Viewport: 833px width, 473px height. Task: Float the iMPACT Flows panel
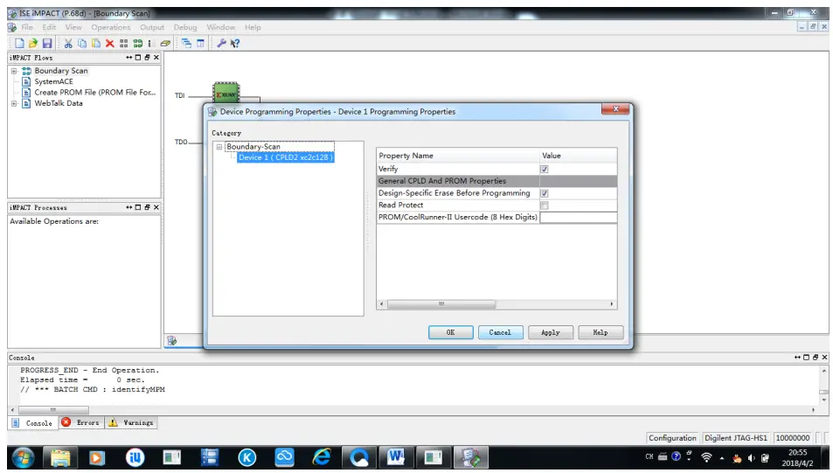click(147, 58)
